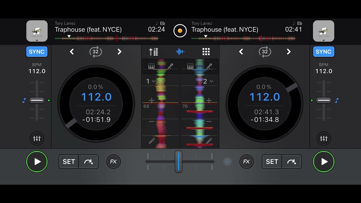Tap the left deck time 02:24
Viewport: 361px width, 203px height.
157,29
